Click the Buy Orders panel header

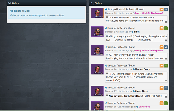point(129,3)
